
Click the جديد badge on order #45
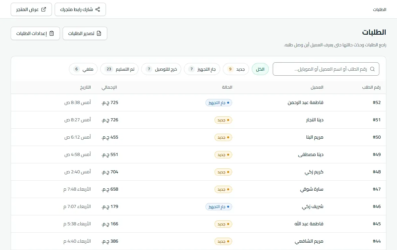click(x=223, y=224)
